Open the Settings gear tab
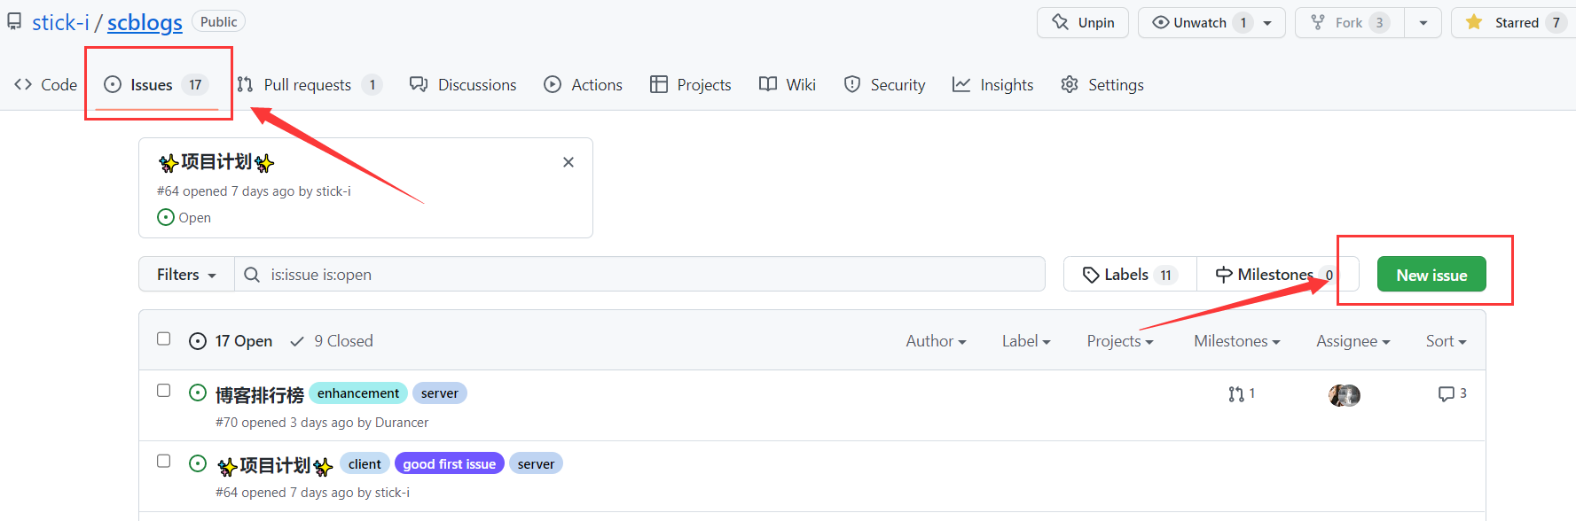This screenshot has width=1576, height=521. (1102, 85)
